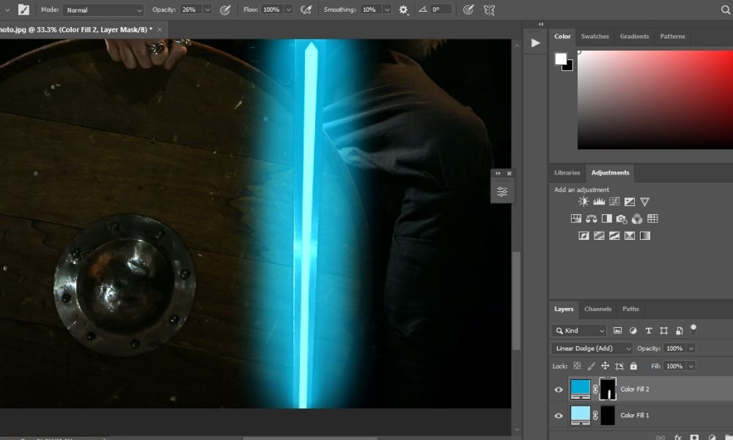Switch to the Color tab
The height and width of the screenshot is (440, 733).
[x=562, y=36]
